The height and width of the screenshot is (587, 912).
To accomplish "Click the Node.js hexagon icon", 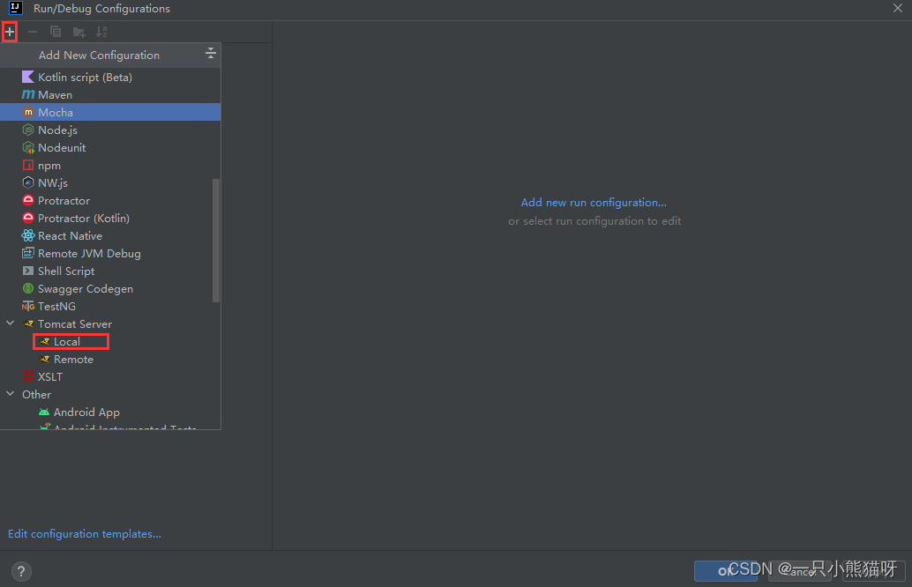I will 28,130.
